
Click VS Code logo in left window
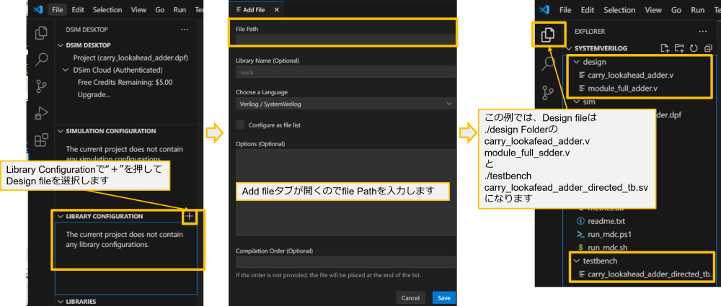tap(37, 9)
